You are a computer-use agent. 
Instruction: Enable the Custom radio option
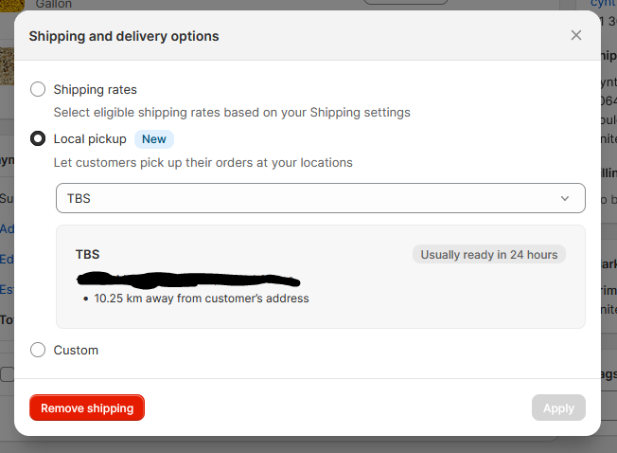click(38, 350)
